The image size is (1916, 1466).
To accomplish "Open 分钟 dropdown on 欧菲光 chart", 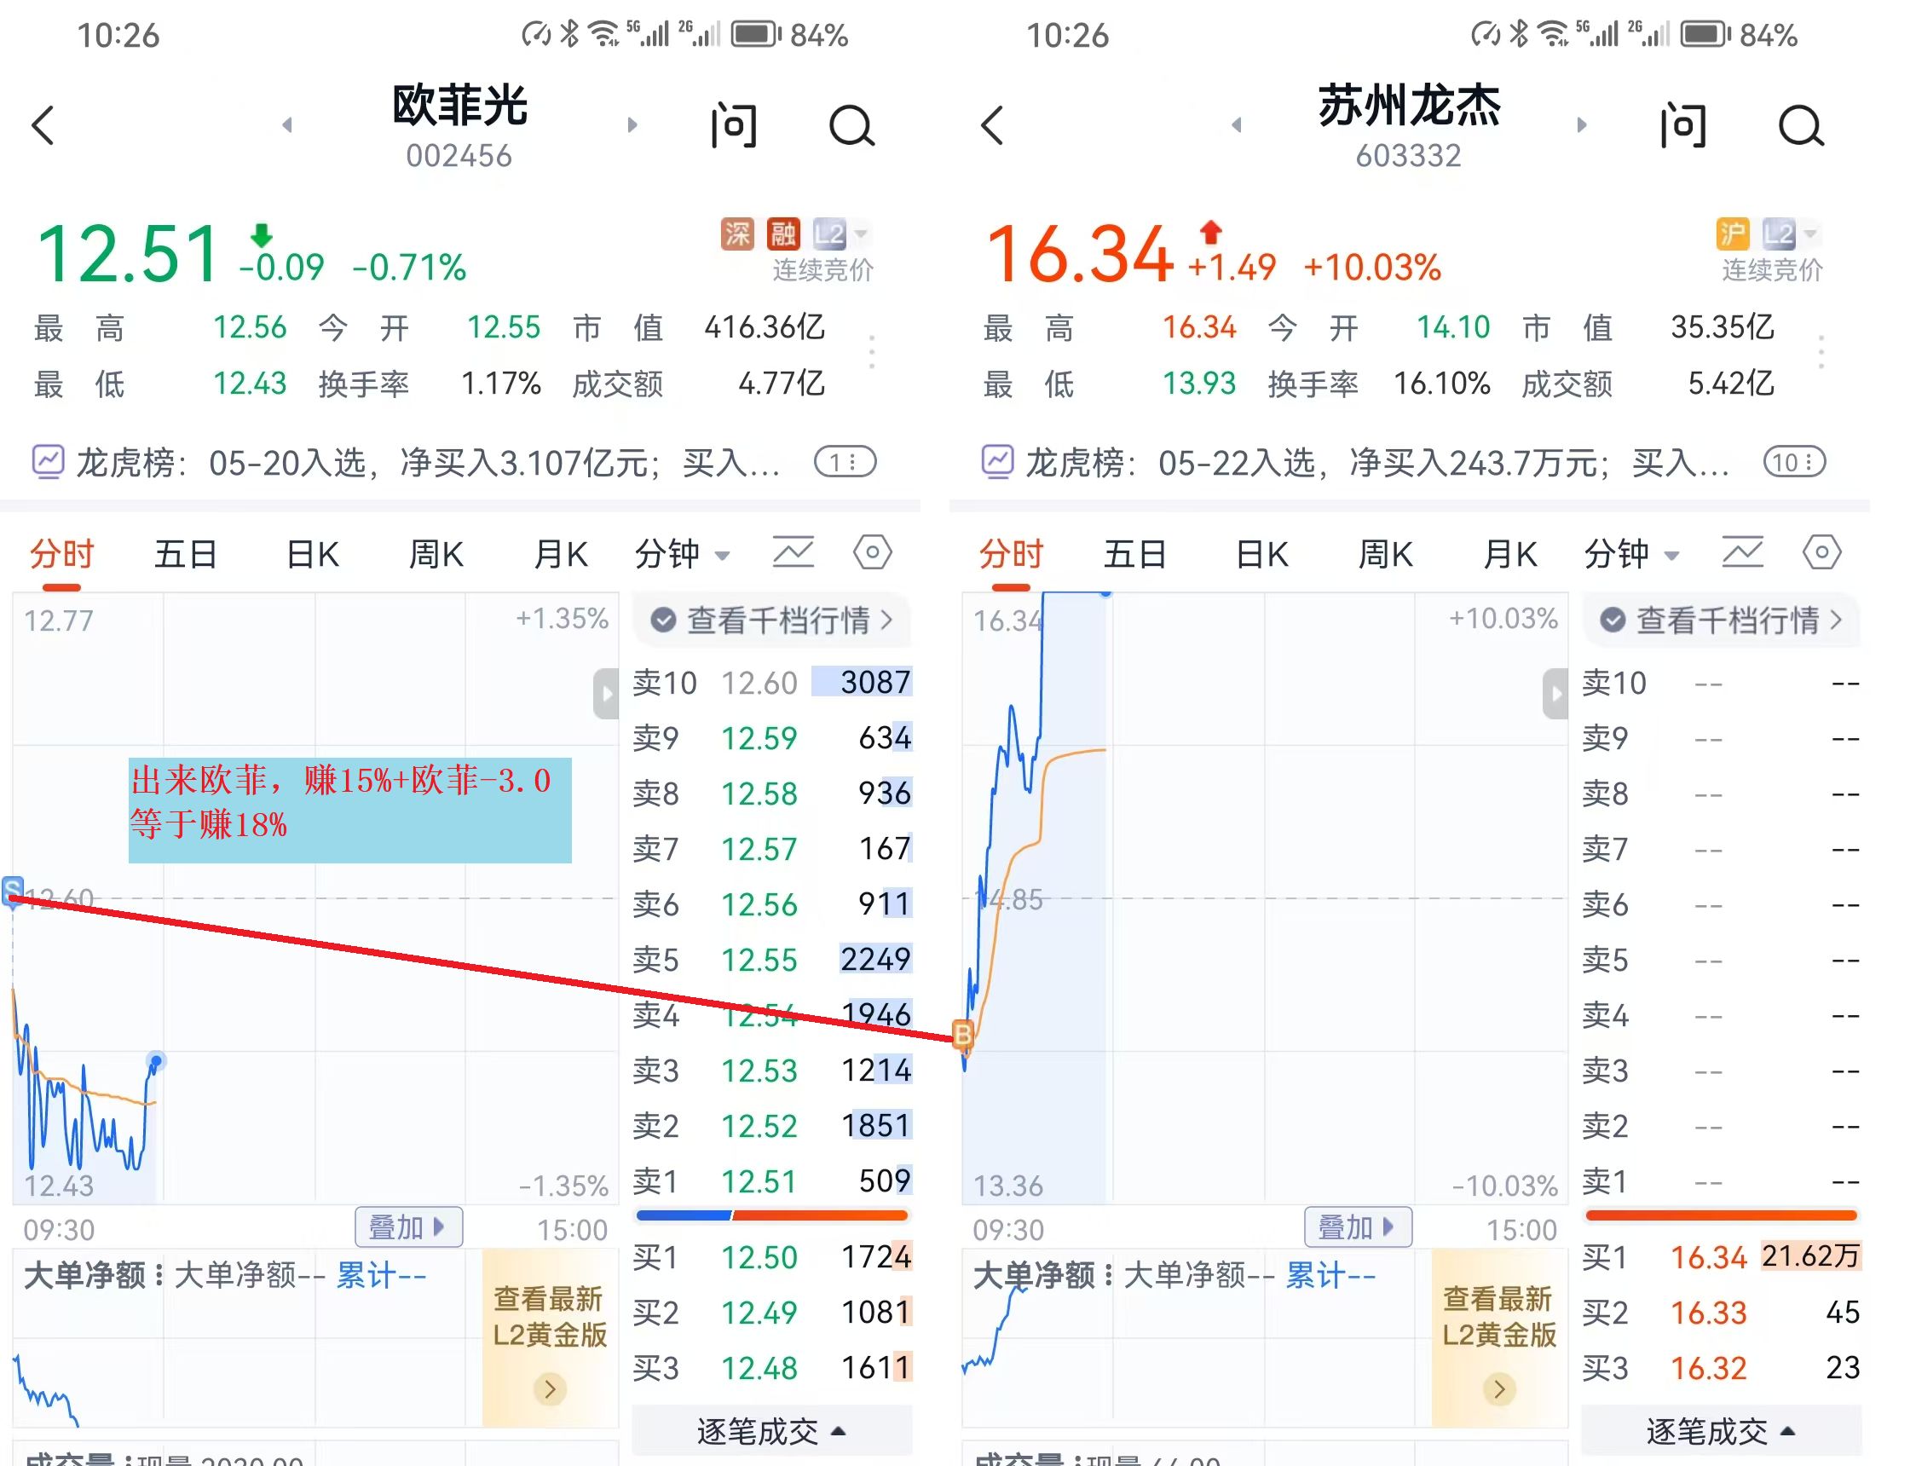I will [x=683, y=554].
